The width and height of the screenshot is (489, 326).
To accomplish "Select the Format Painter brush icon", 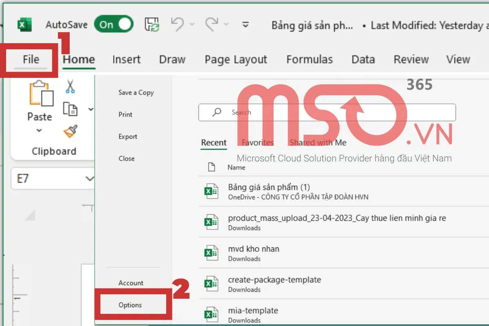I will 70,131.
